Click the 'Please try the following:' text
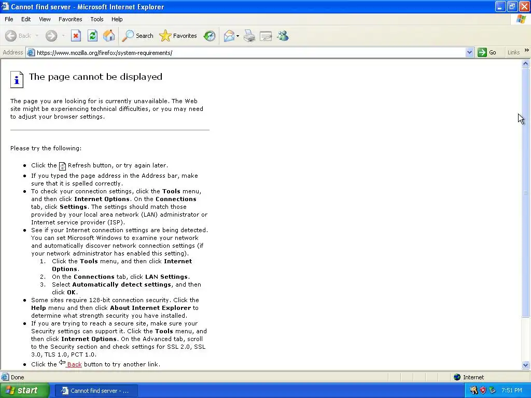This screenshot has width=531, height=398. coord(46,148)
